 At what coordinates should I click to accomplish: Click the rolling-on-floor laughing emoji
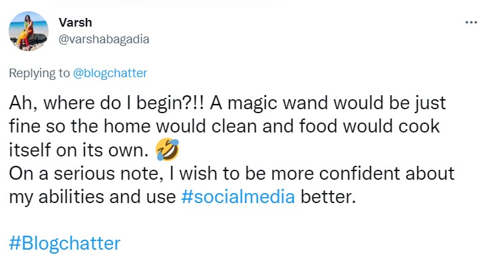[x=168, y=149]
